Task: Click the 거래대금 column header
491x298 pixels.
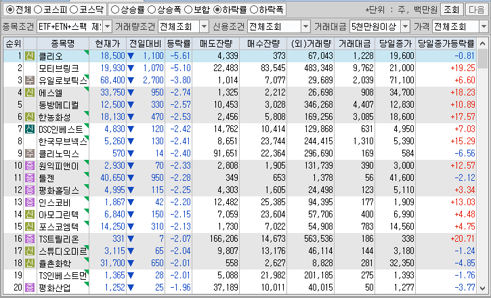Action: pyautogui.click(x=355, y=43)
